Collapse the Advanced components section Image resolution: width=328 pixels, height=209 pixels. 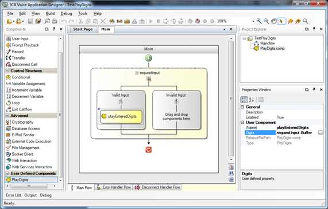(7, 115)
